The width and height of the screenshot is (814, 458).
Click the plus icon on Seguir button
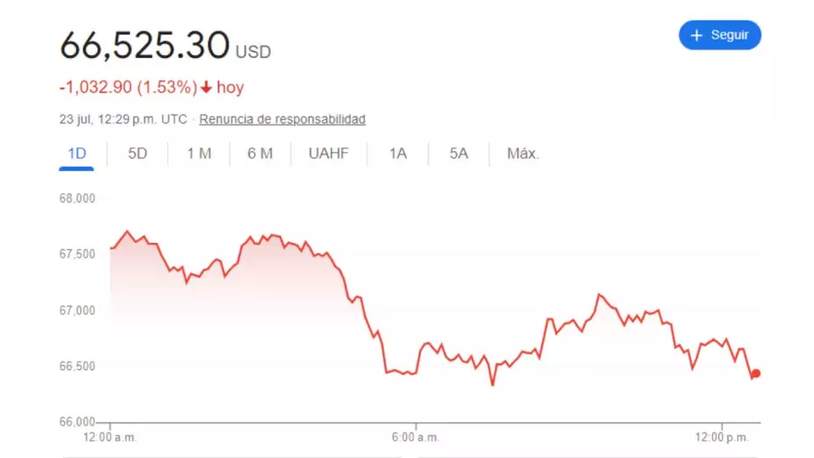pos(697,35)
